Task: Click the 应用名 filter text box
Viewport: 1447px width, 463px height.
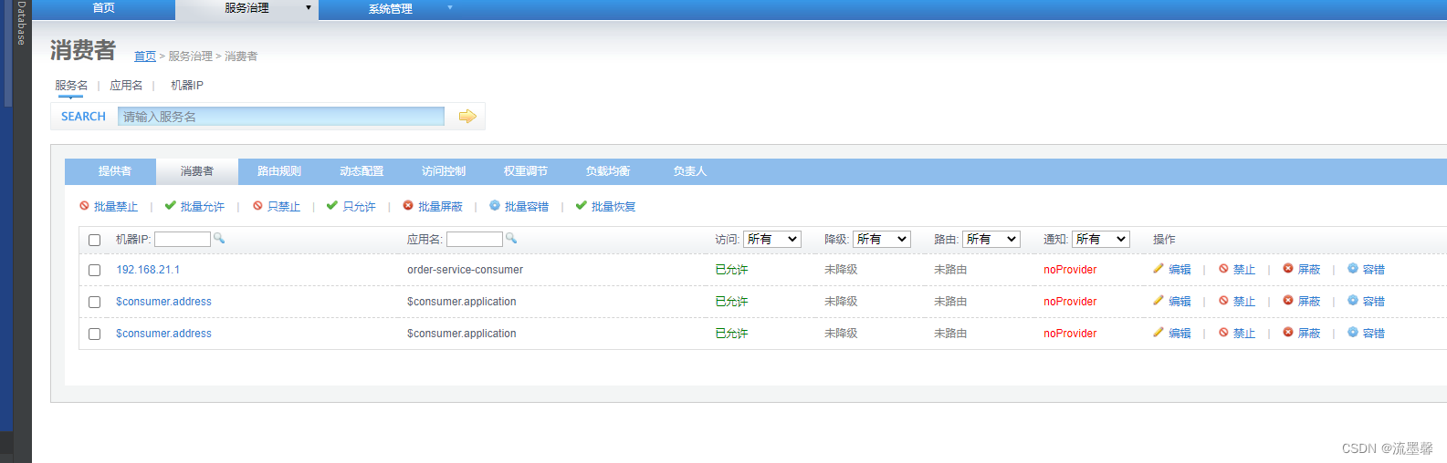Action: pos(475,239)
